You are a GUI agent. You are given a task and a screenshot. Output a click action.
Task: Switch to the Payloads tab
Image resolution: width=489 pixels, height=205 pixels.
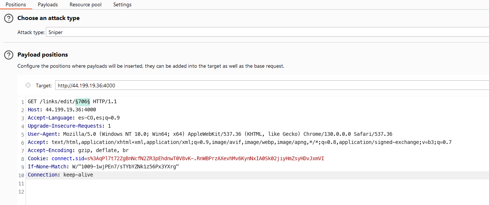pos(48,5)
